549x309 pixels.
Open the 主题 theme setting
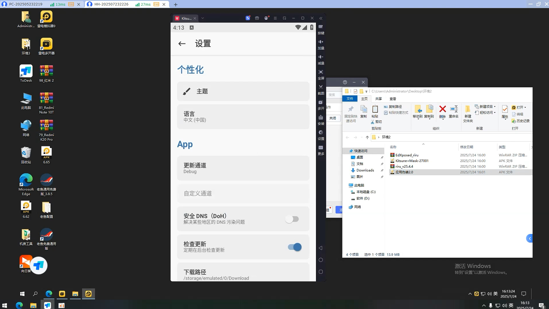[243, 91]
